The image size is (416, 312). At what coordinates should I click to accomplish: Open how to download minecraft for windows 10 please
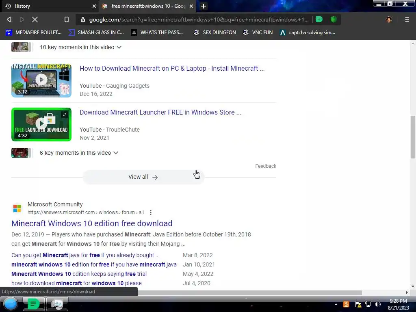coord(76,283)
